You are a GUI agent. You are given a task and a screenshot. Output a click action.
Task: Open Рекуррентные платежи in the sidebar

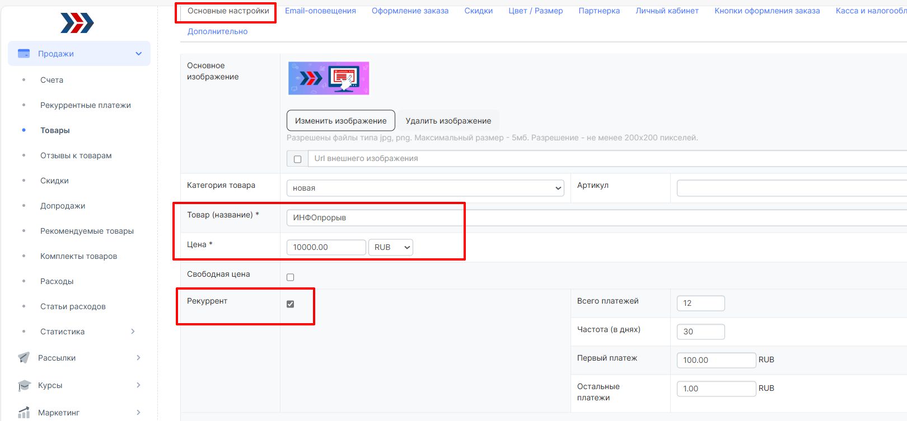(x=86, y=105)
